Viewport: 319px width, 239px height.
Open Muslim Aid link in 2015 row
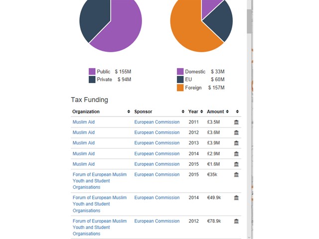(84, 164)
